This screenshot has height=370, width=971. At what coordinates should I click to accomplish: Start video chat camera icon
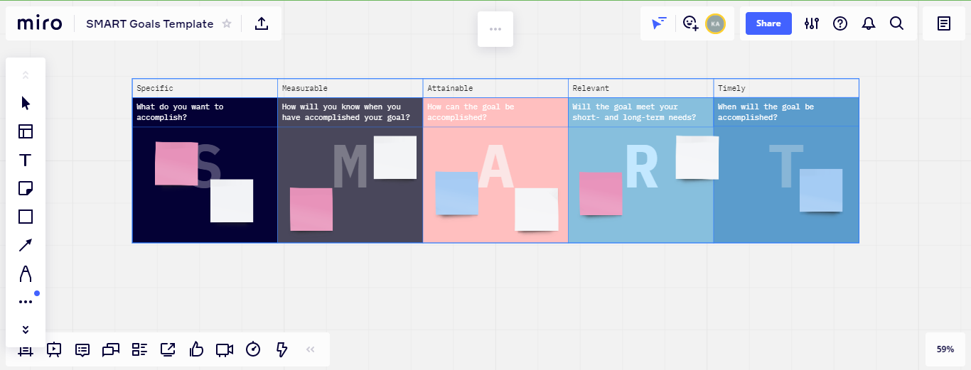pyautogui.click(x=225, y=349)
